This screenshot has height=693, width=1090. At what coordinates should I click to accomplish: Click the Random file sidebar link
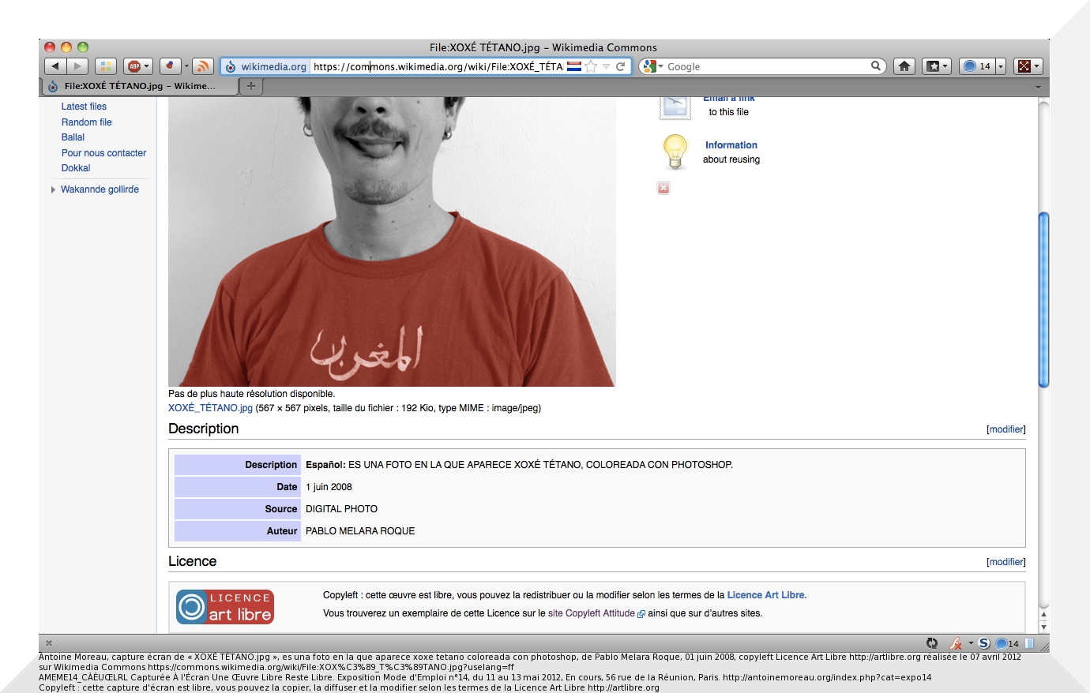(x=87, y=122)
